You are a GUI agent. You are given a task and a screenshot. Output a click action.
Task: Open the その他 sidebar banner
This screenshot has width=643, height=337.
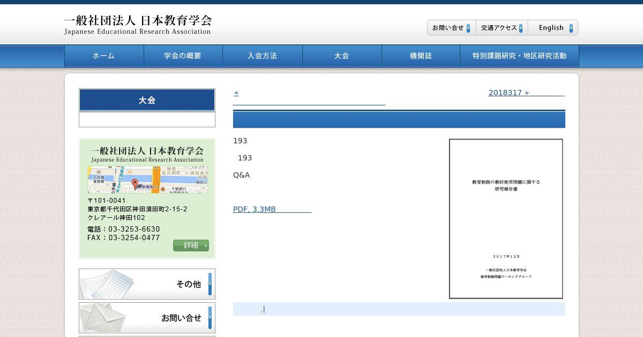[x=147, y=284]
